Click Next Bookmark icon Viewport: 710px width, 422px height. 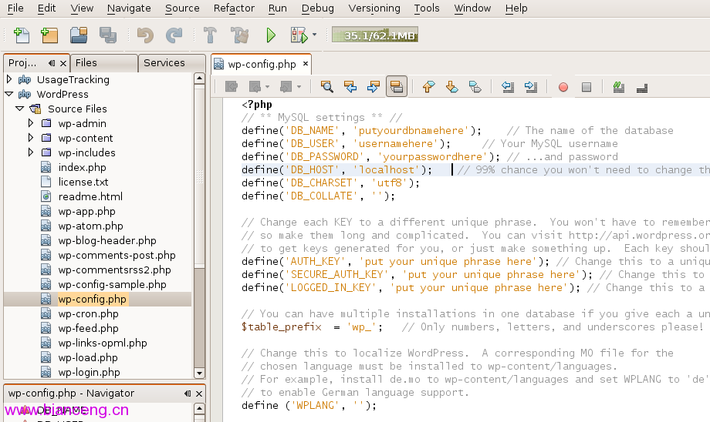pyautogui.click(x=452, y=87)
